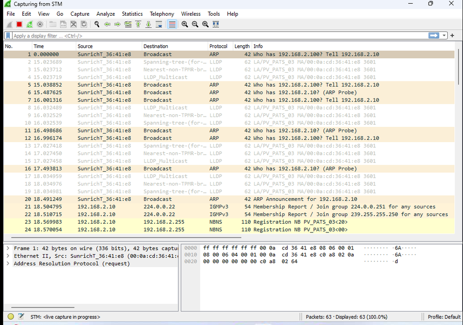Sort by the Length column header
Viewport: 463px width, 325px height.
242,46
